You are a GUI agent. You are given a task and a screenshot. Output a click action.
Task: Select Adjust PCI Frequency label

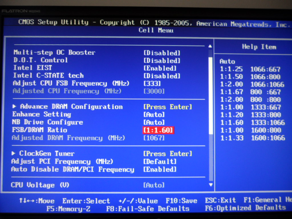tap(62, 161)
